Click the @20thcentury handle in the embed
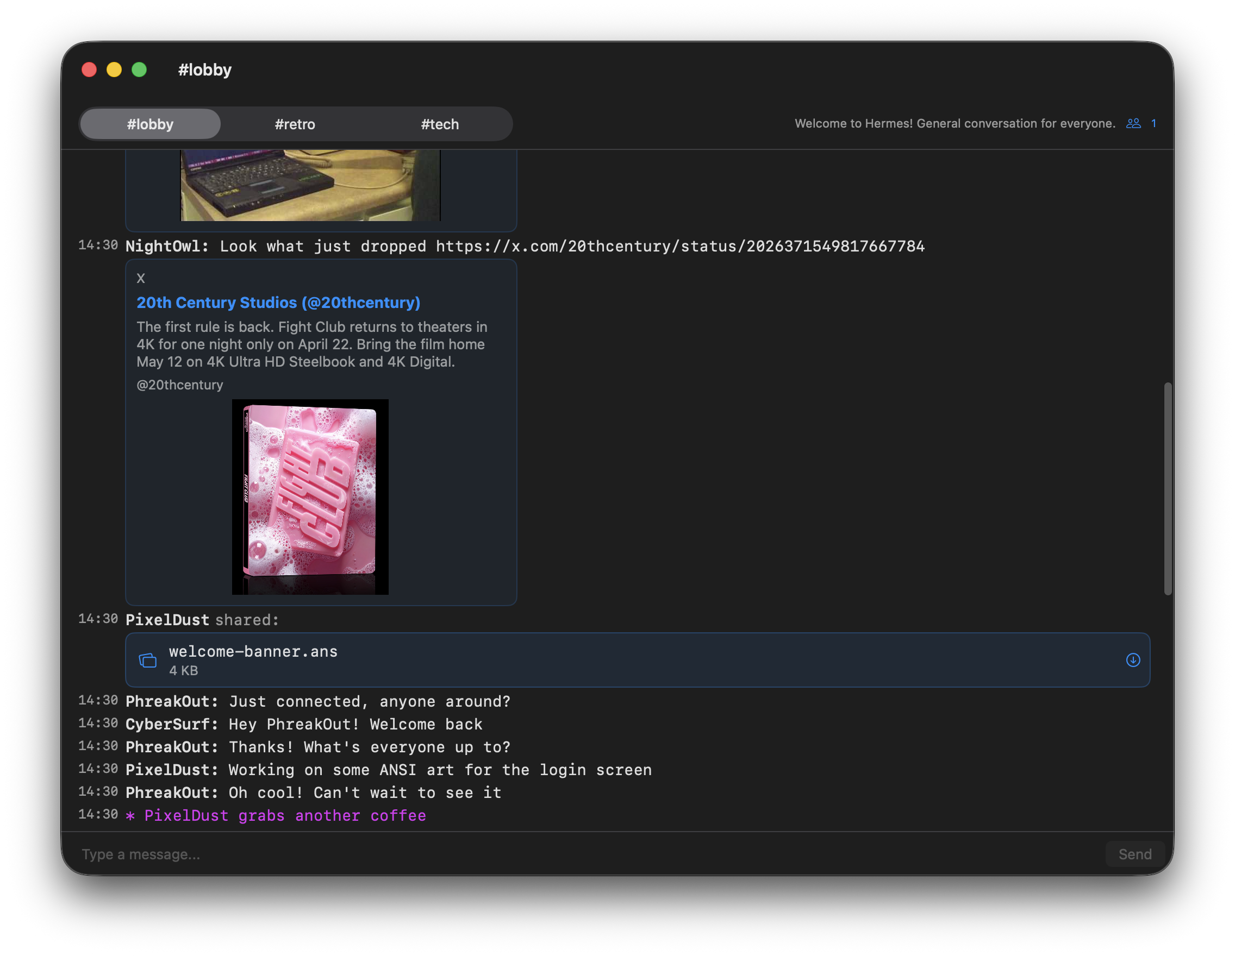 click(x=180, y=385)
